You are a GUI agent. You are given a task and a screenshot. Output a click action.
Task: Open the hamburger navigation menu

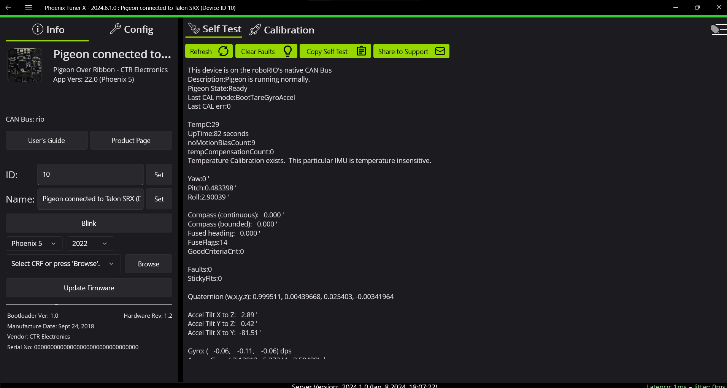pyautogui.click(x=29, y=8)
